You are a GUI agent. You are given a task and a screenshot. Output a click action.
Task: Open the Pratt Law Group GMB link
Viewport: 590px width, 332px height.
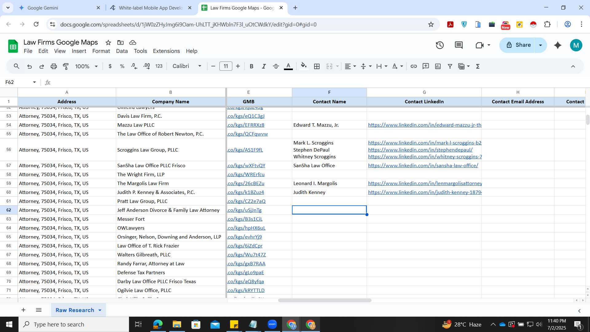[x=246, y=201]
